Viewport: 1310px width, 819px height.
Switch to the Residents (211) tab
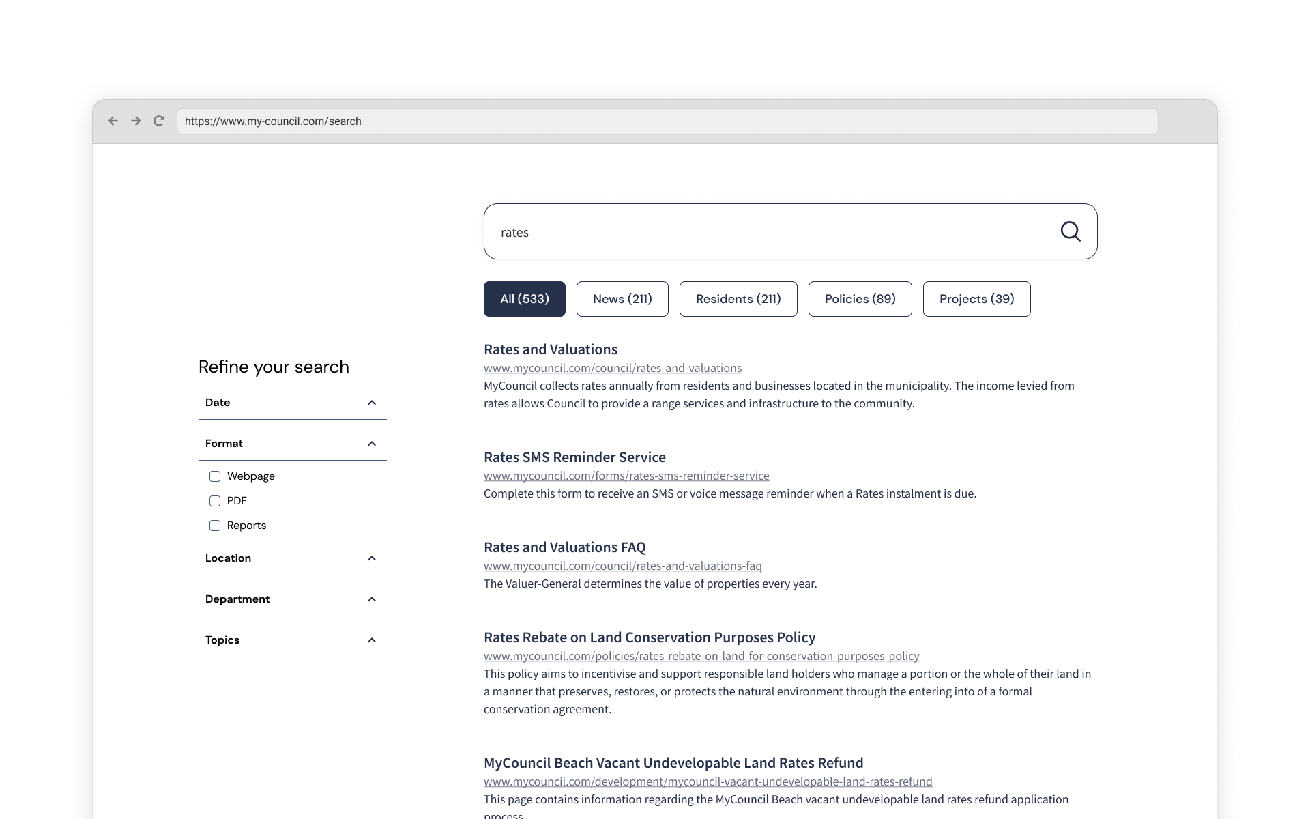click(x=738, y=299)
